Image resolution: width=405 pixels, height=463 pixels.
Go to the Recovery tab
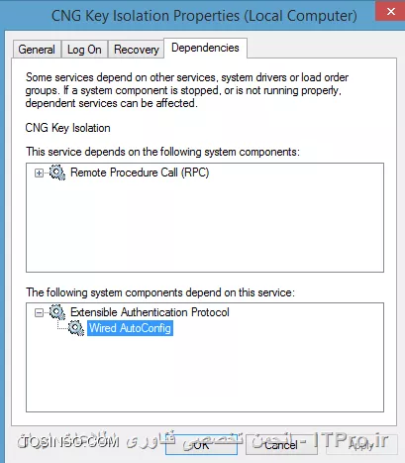[x=137, y=50]
